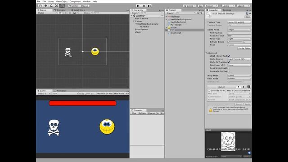Open the GameObject menu
The image size is (288, 162).
(x=62, y=1)
